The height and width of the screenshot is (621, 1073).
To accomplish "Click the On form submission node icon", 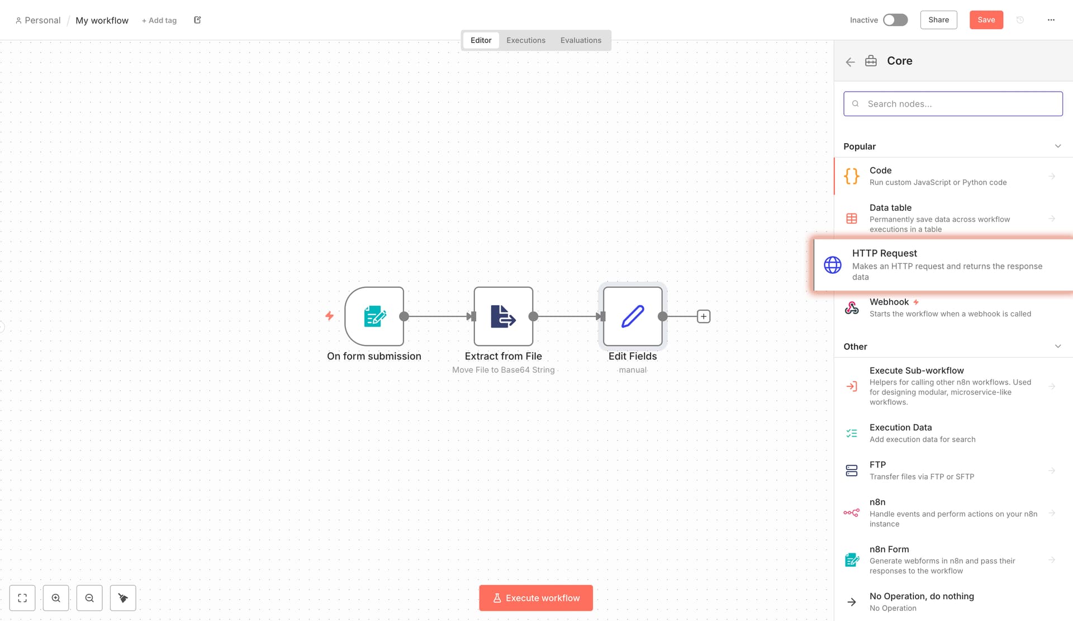I will pos(374,316).
